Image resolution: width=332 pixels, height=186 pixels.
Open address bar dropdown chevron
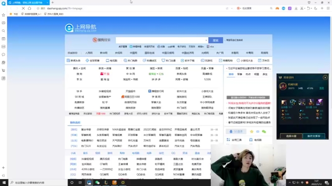pyautogui.click(x=232, y=8)
